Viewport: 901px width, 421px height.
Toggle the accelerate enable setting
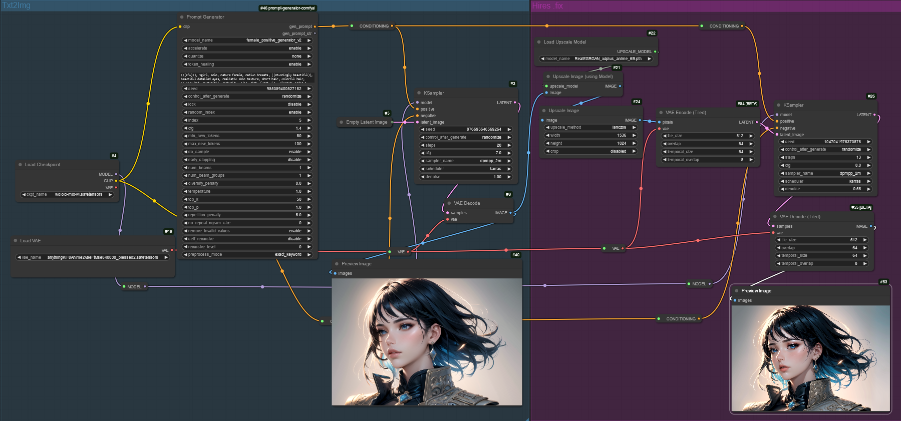click(x=247, y=48)
